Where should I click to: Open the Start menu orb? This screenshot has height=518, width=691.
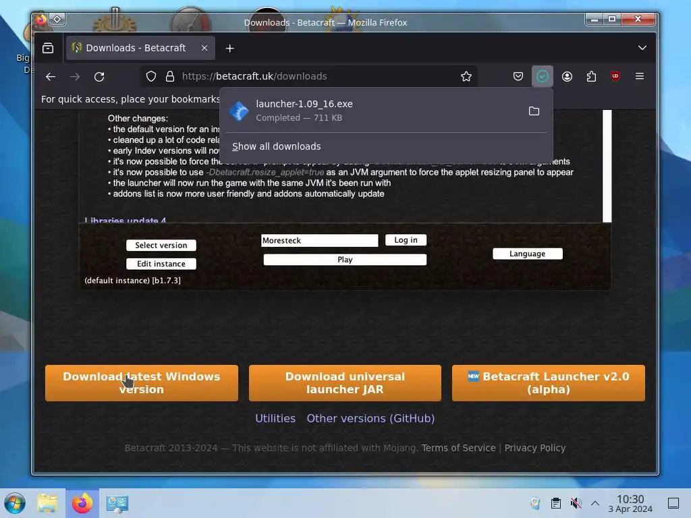pyautogui.click(x=15, y=503)
